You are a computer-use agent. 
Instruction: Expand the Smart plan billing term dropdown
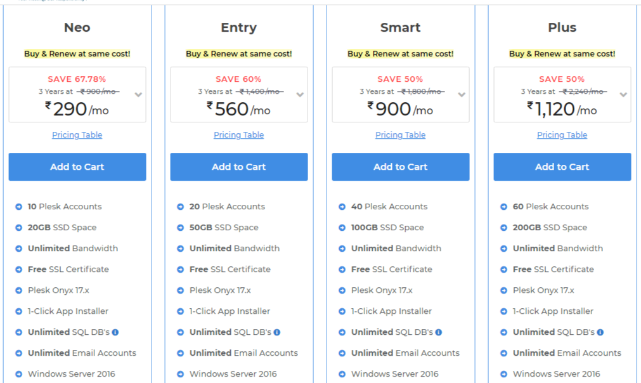(462, 95)
